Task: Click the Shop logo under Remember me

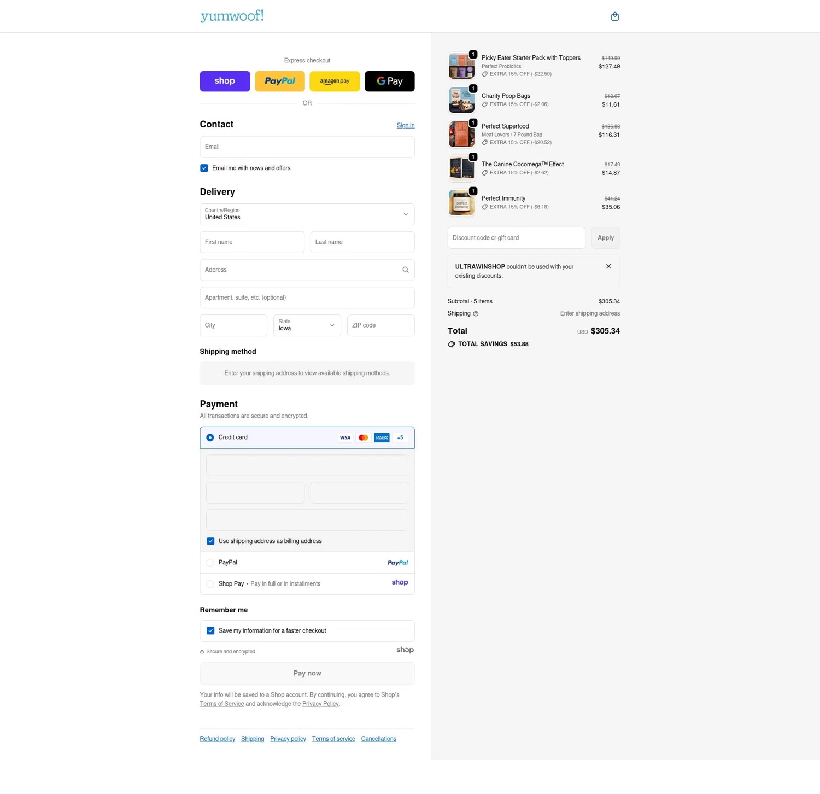Action: coord(405,650)
